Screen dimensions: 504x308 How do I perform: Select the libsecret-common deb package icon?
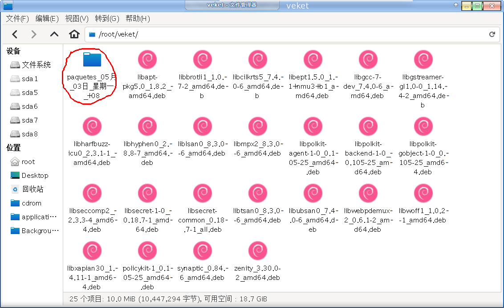pyautogui.click(x=203, y=193)
